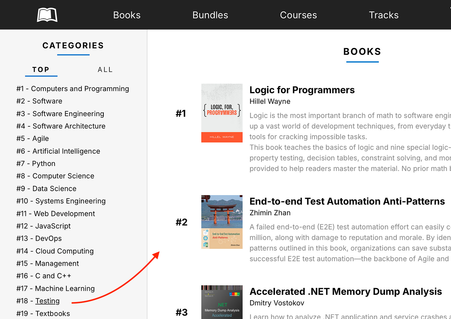Viewport: 451px width, 319px height.
Task: Open End-to-end Test Automation cover thumbnail
Action: coord(222,222)
